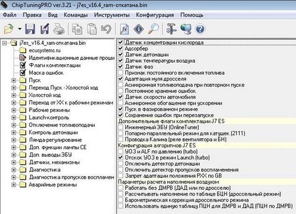Expand the Холостой ход tree node
The width and height of the screenshot is (296, 214).
click(x=13, y=95)
